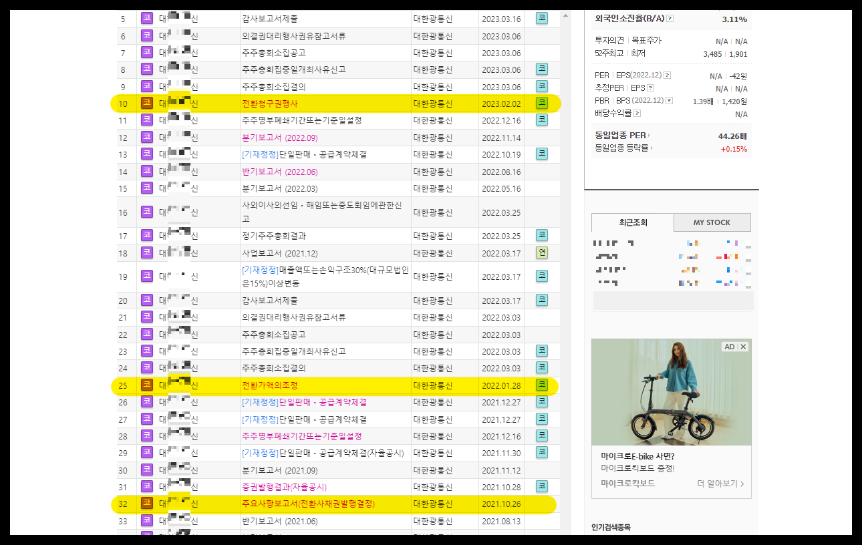Open 주요사항보고서(전환사채권발행결정) disclosure
Viewport: 862px width, 545px height.
[x=308, y=504]
